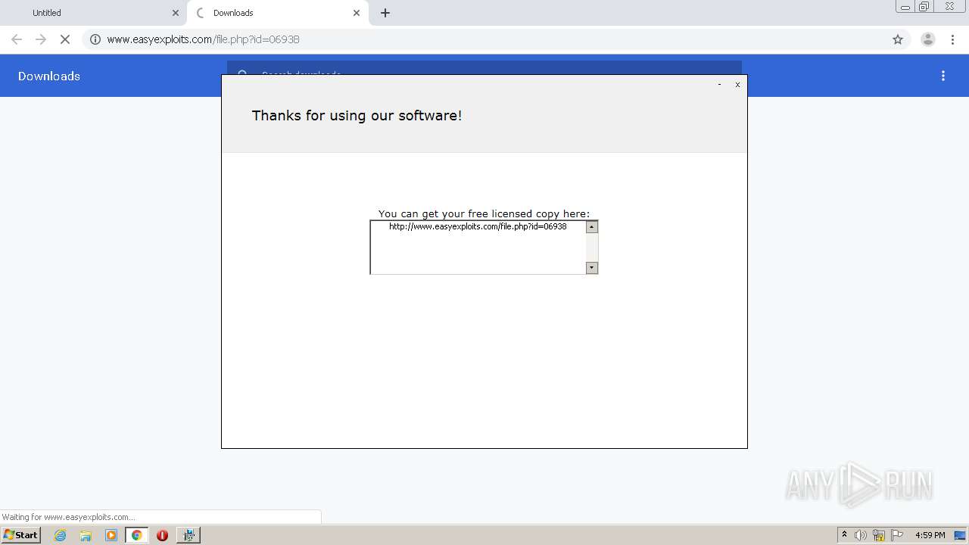Select the installer program taskbar icon
The width and height of the screenshot is (969, 545).
pos(189,535)
